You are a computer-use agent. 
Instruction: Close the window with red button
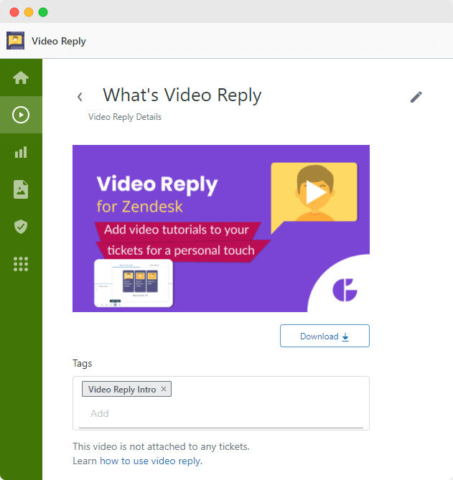pos(14,12)
